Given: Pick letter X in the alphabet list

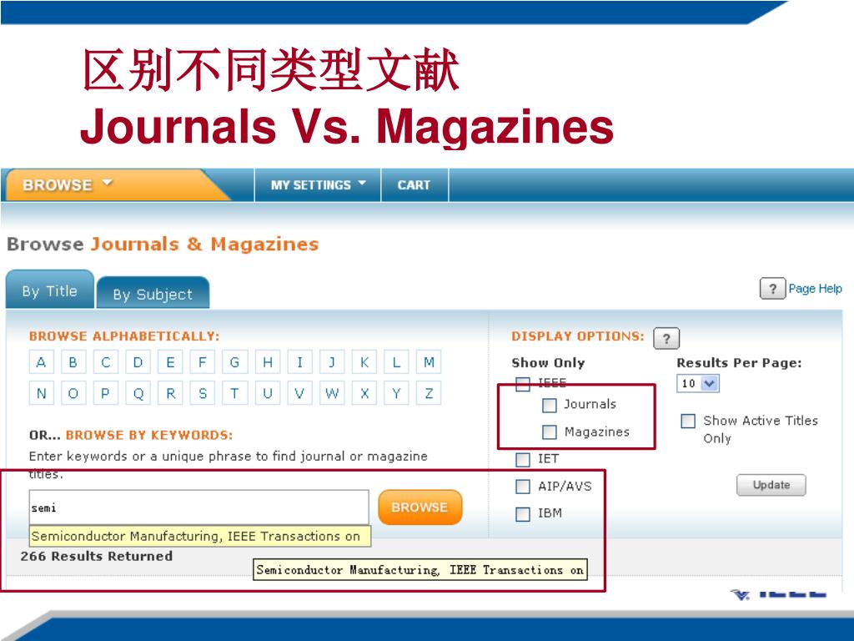Looking at the screenshot, I should coord(364,393).
